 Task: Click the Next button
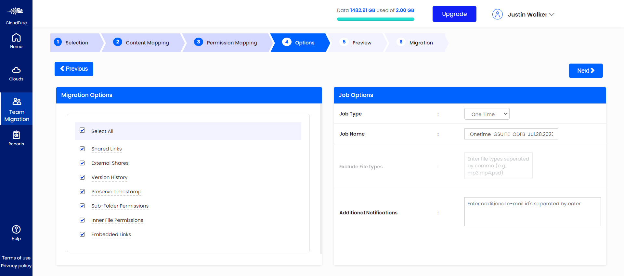[x=586, y=71]
